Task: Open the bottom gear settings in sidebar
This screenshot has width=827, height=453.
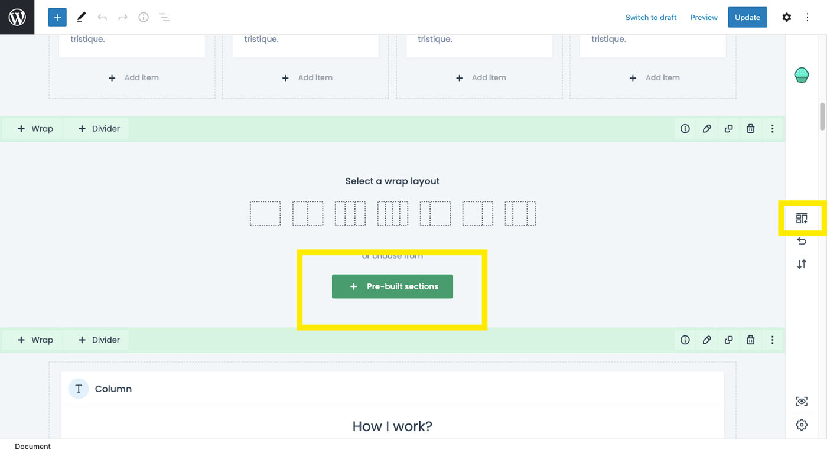Action: pos(802,425)
